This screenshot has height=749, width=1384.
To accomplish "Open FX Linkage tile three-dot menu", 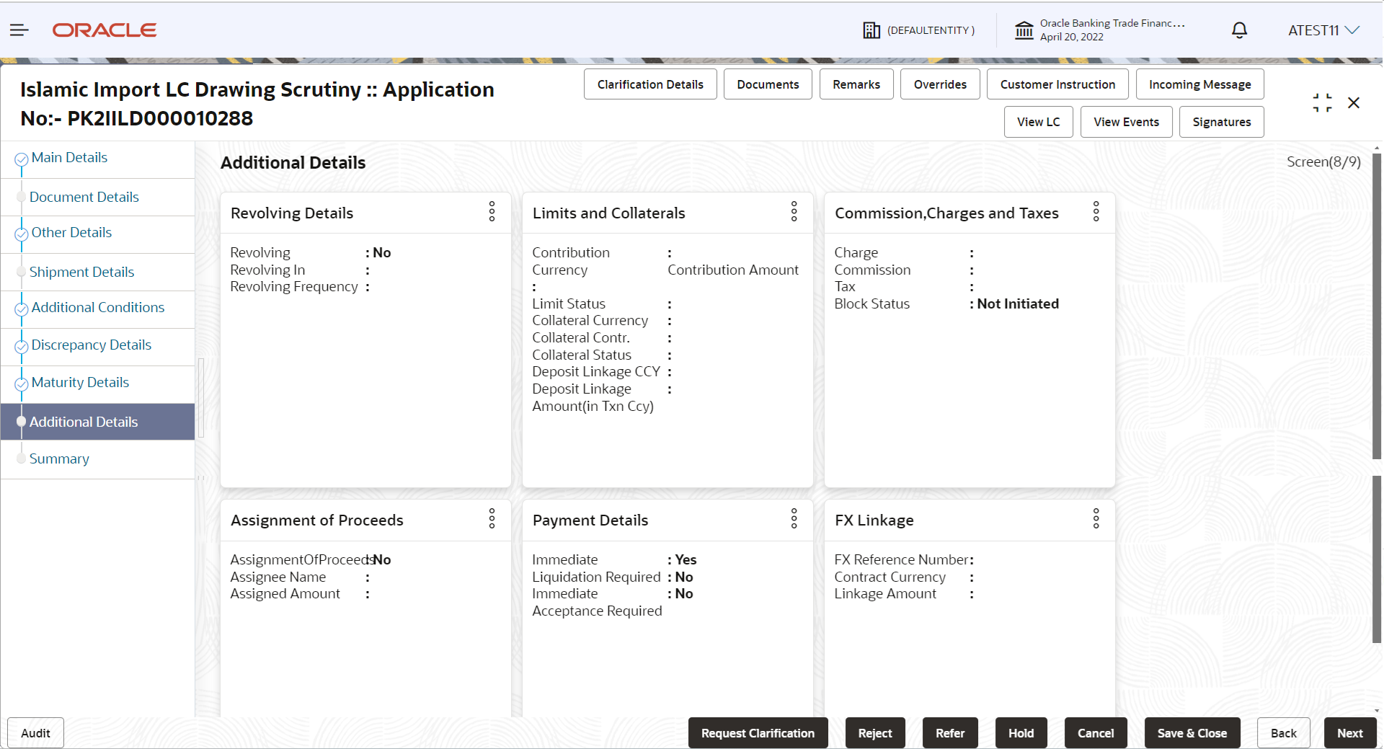I will pyautogui.click(x=1096, y=519).
